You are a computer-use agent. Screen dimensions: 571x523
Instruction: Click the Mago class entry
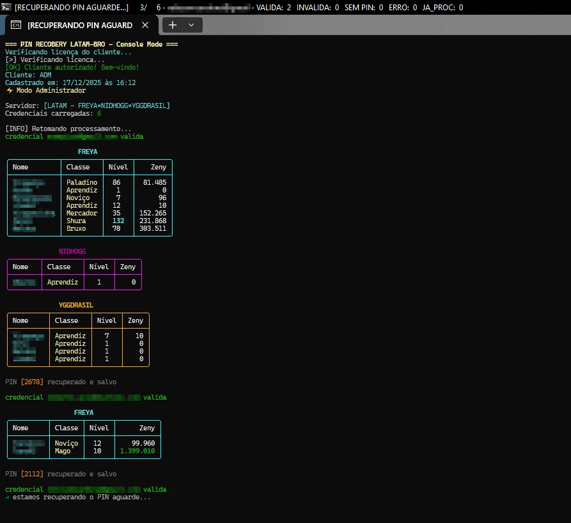[63, 451]
